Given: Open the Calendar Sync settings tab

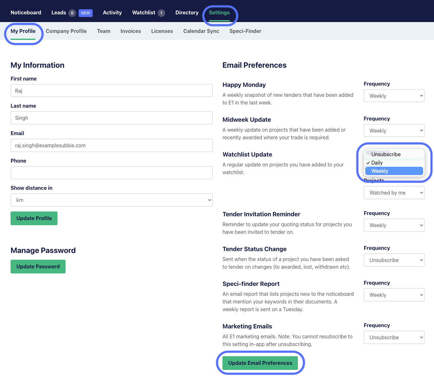Looking at the screenshot, I should pyautogui.click(x=201, y=31).
